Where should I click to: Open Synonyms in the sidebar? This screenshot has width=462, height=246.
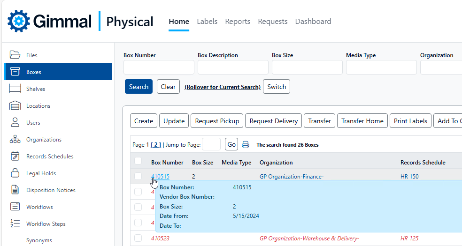tap(39, 240)
